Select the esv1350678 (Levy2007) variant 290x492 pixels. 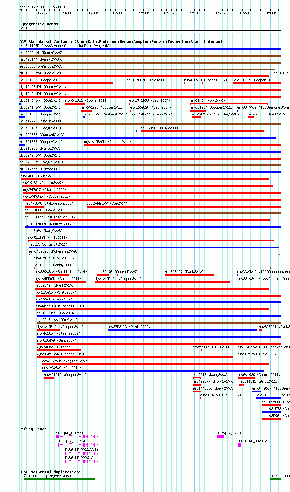tap(147, 80)
